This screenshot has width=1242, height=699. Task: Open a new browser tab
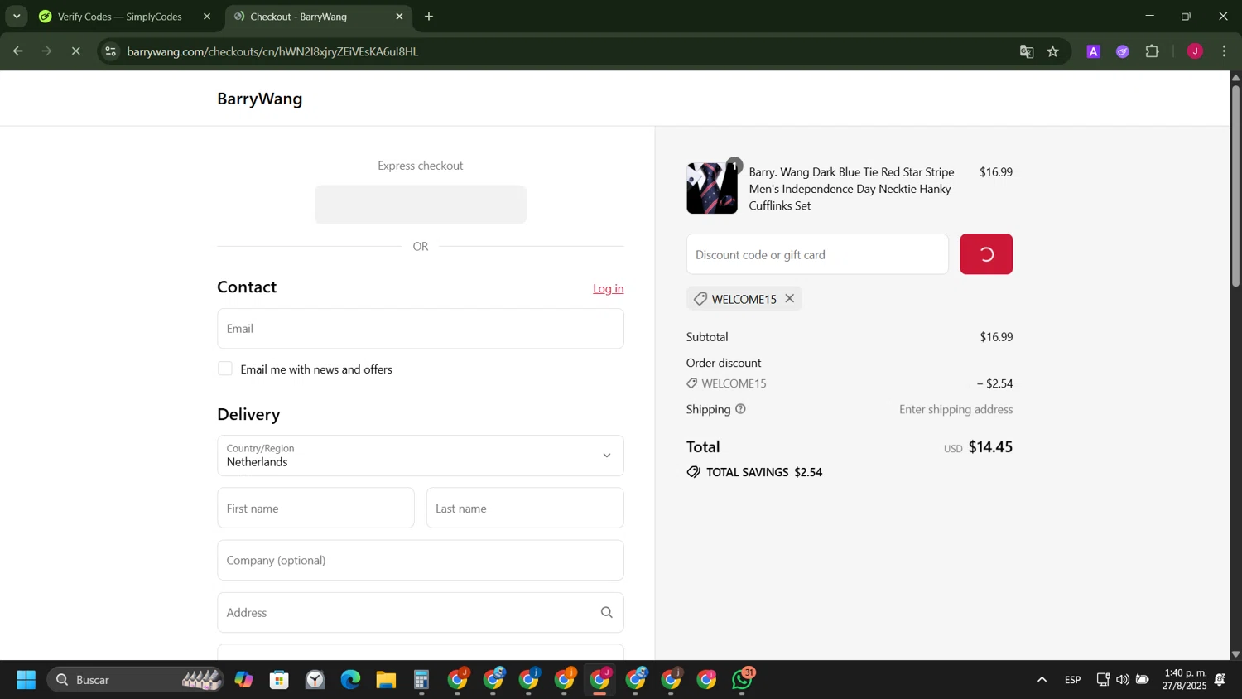(x=429, y=17)
